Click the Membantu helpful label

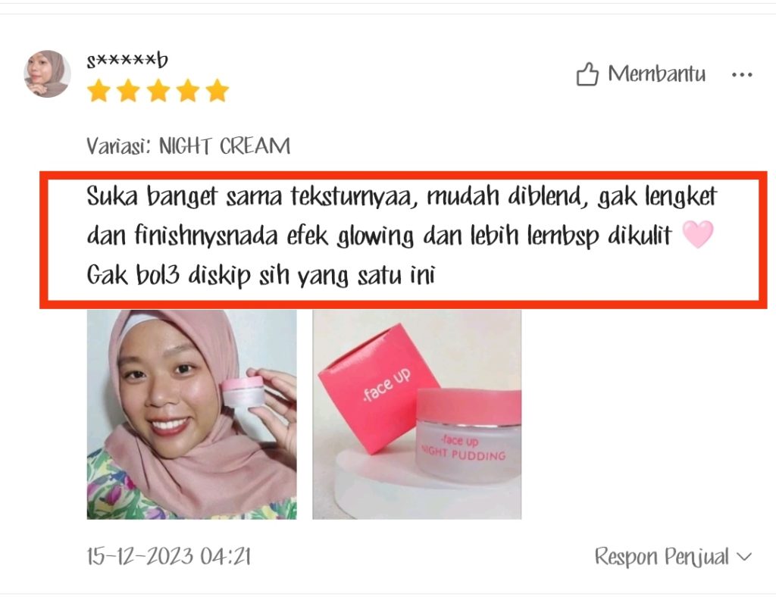(x=657, y=74)
